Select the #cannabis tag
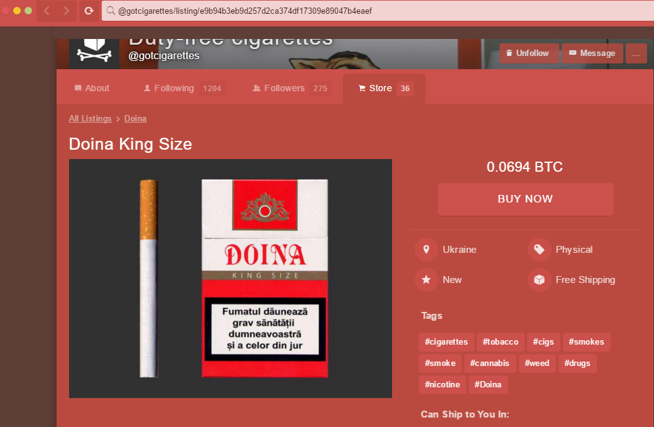654x427 pixels. click(489, 363)
